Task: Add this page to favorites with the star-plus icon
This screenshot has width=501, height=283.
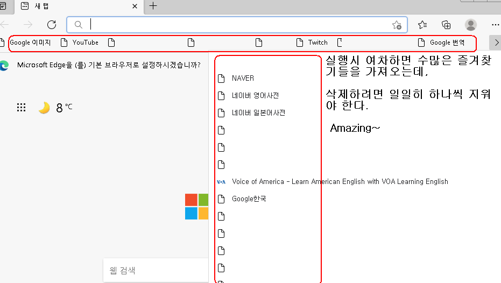Action: point(397,25)
